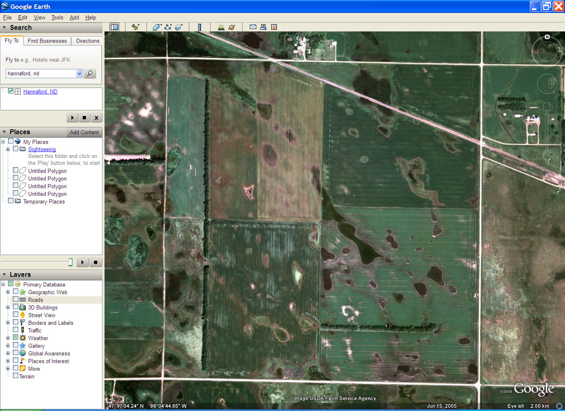Switch to Directions tab
The height and width of the screenshot is (411, 565).
(x=88, y=41)
